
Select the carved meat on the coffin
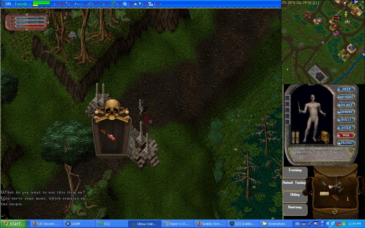pos(112,136)
